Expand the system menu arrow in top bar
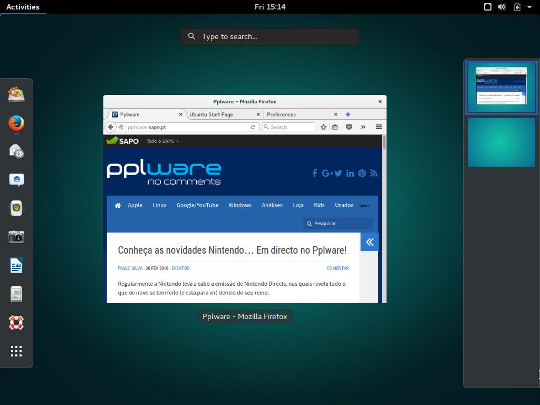This screenshot has width=540, height=405. click(x=529, y=7)
